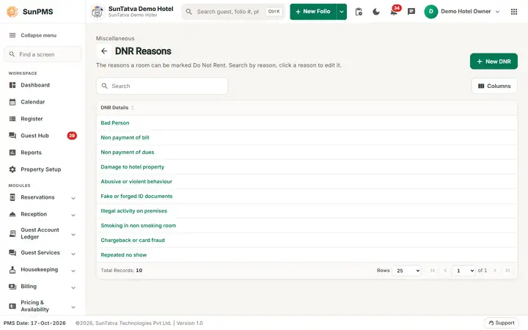Open the apps grid launcher
The width and height of the screenshot is (528, 330).
(x=514, y=12)
